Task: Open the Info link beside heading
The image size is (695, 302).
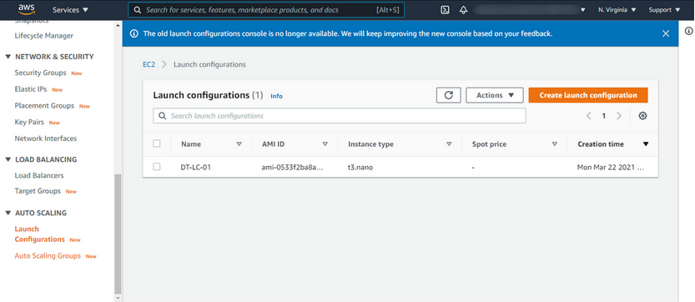Action: tap(277, 96)
